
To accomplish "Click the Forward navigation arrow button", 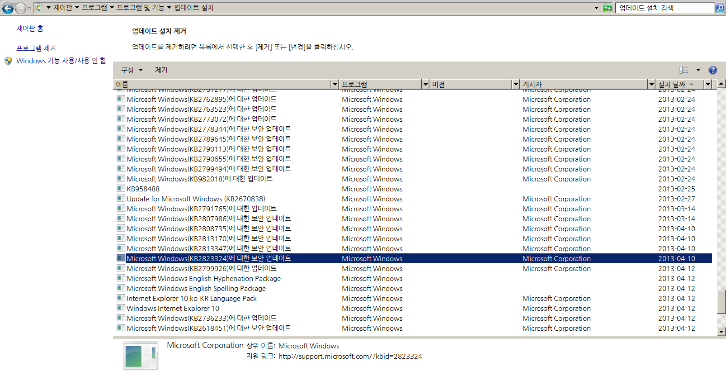I will click(20, 8).
